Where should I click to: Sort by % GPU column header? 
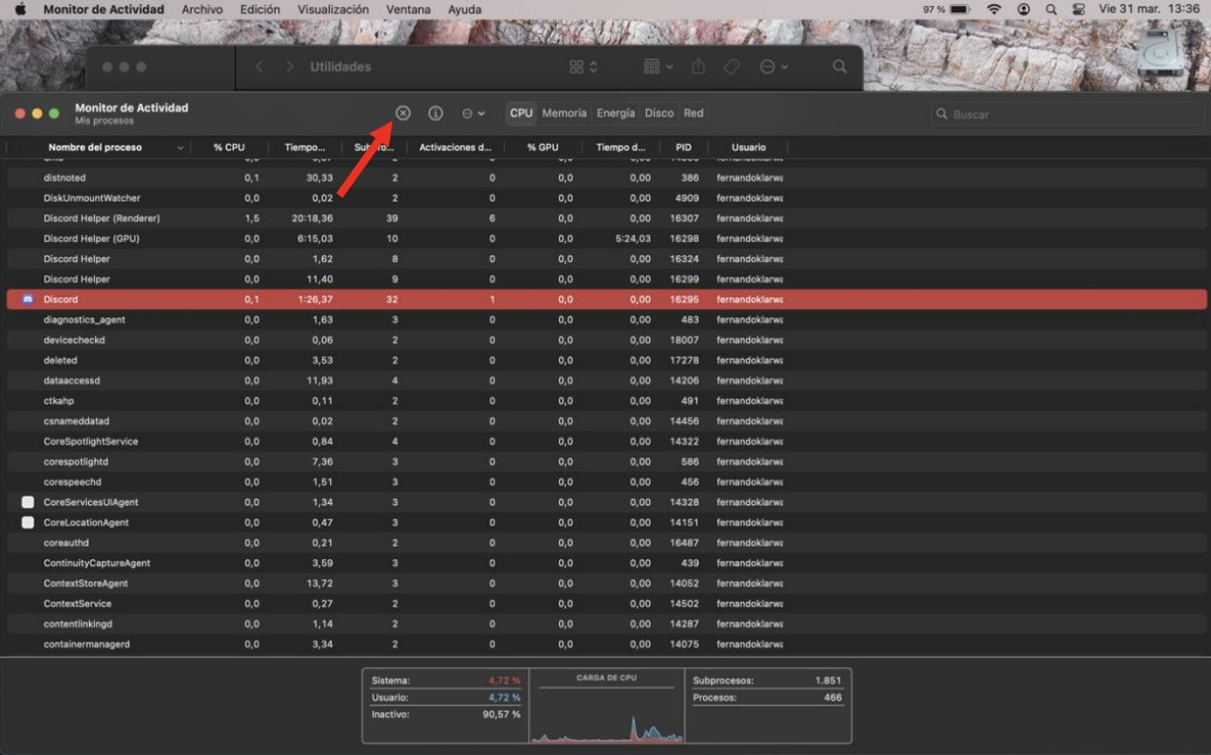[x=542, y=147]
